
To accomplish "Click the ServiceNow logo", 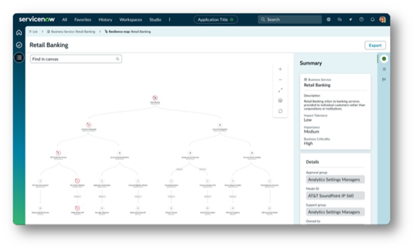I will pyautogui.click(x=37, y=19).
